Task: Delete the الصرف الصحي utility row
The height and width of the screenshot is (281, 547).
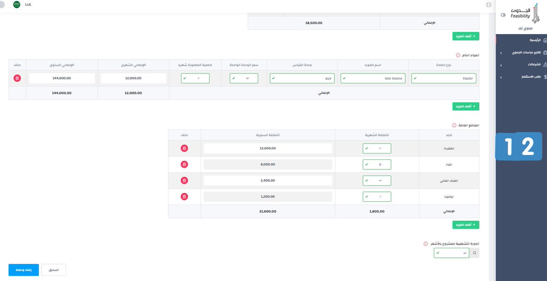Action: tap(184, 180)
